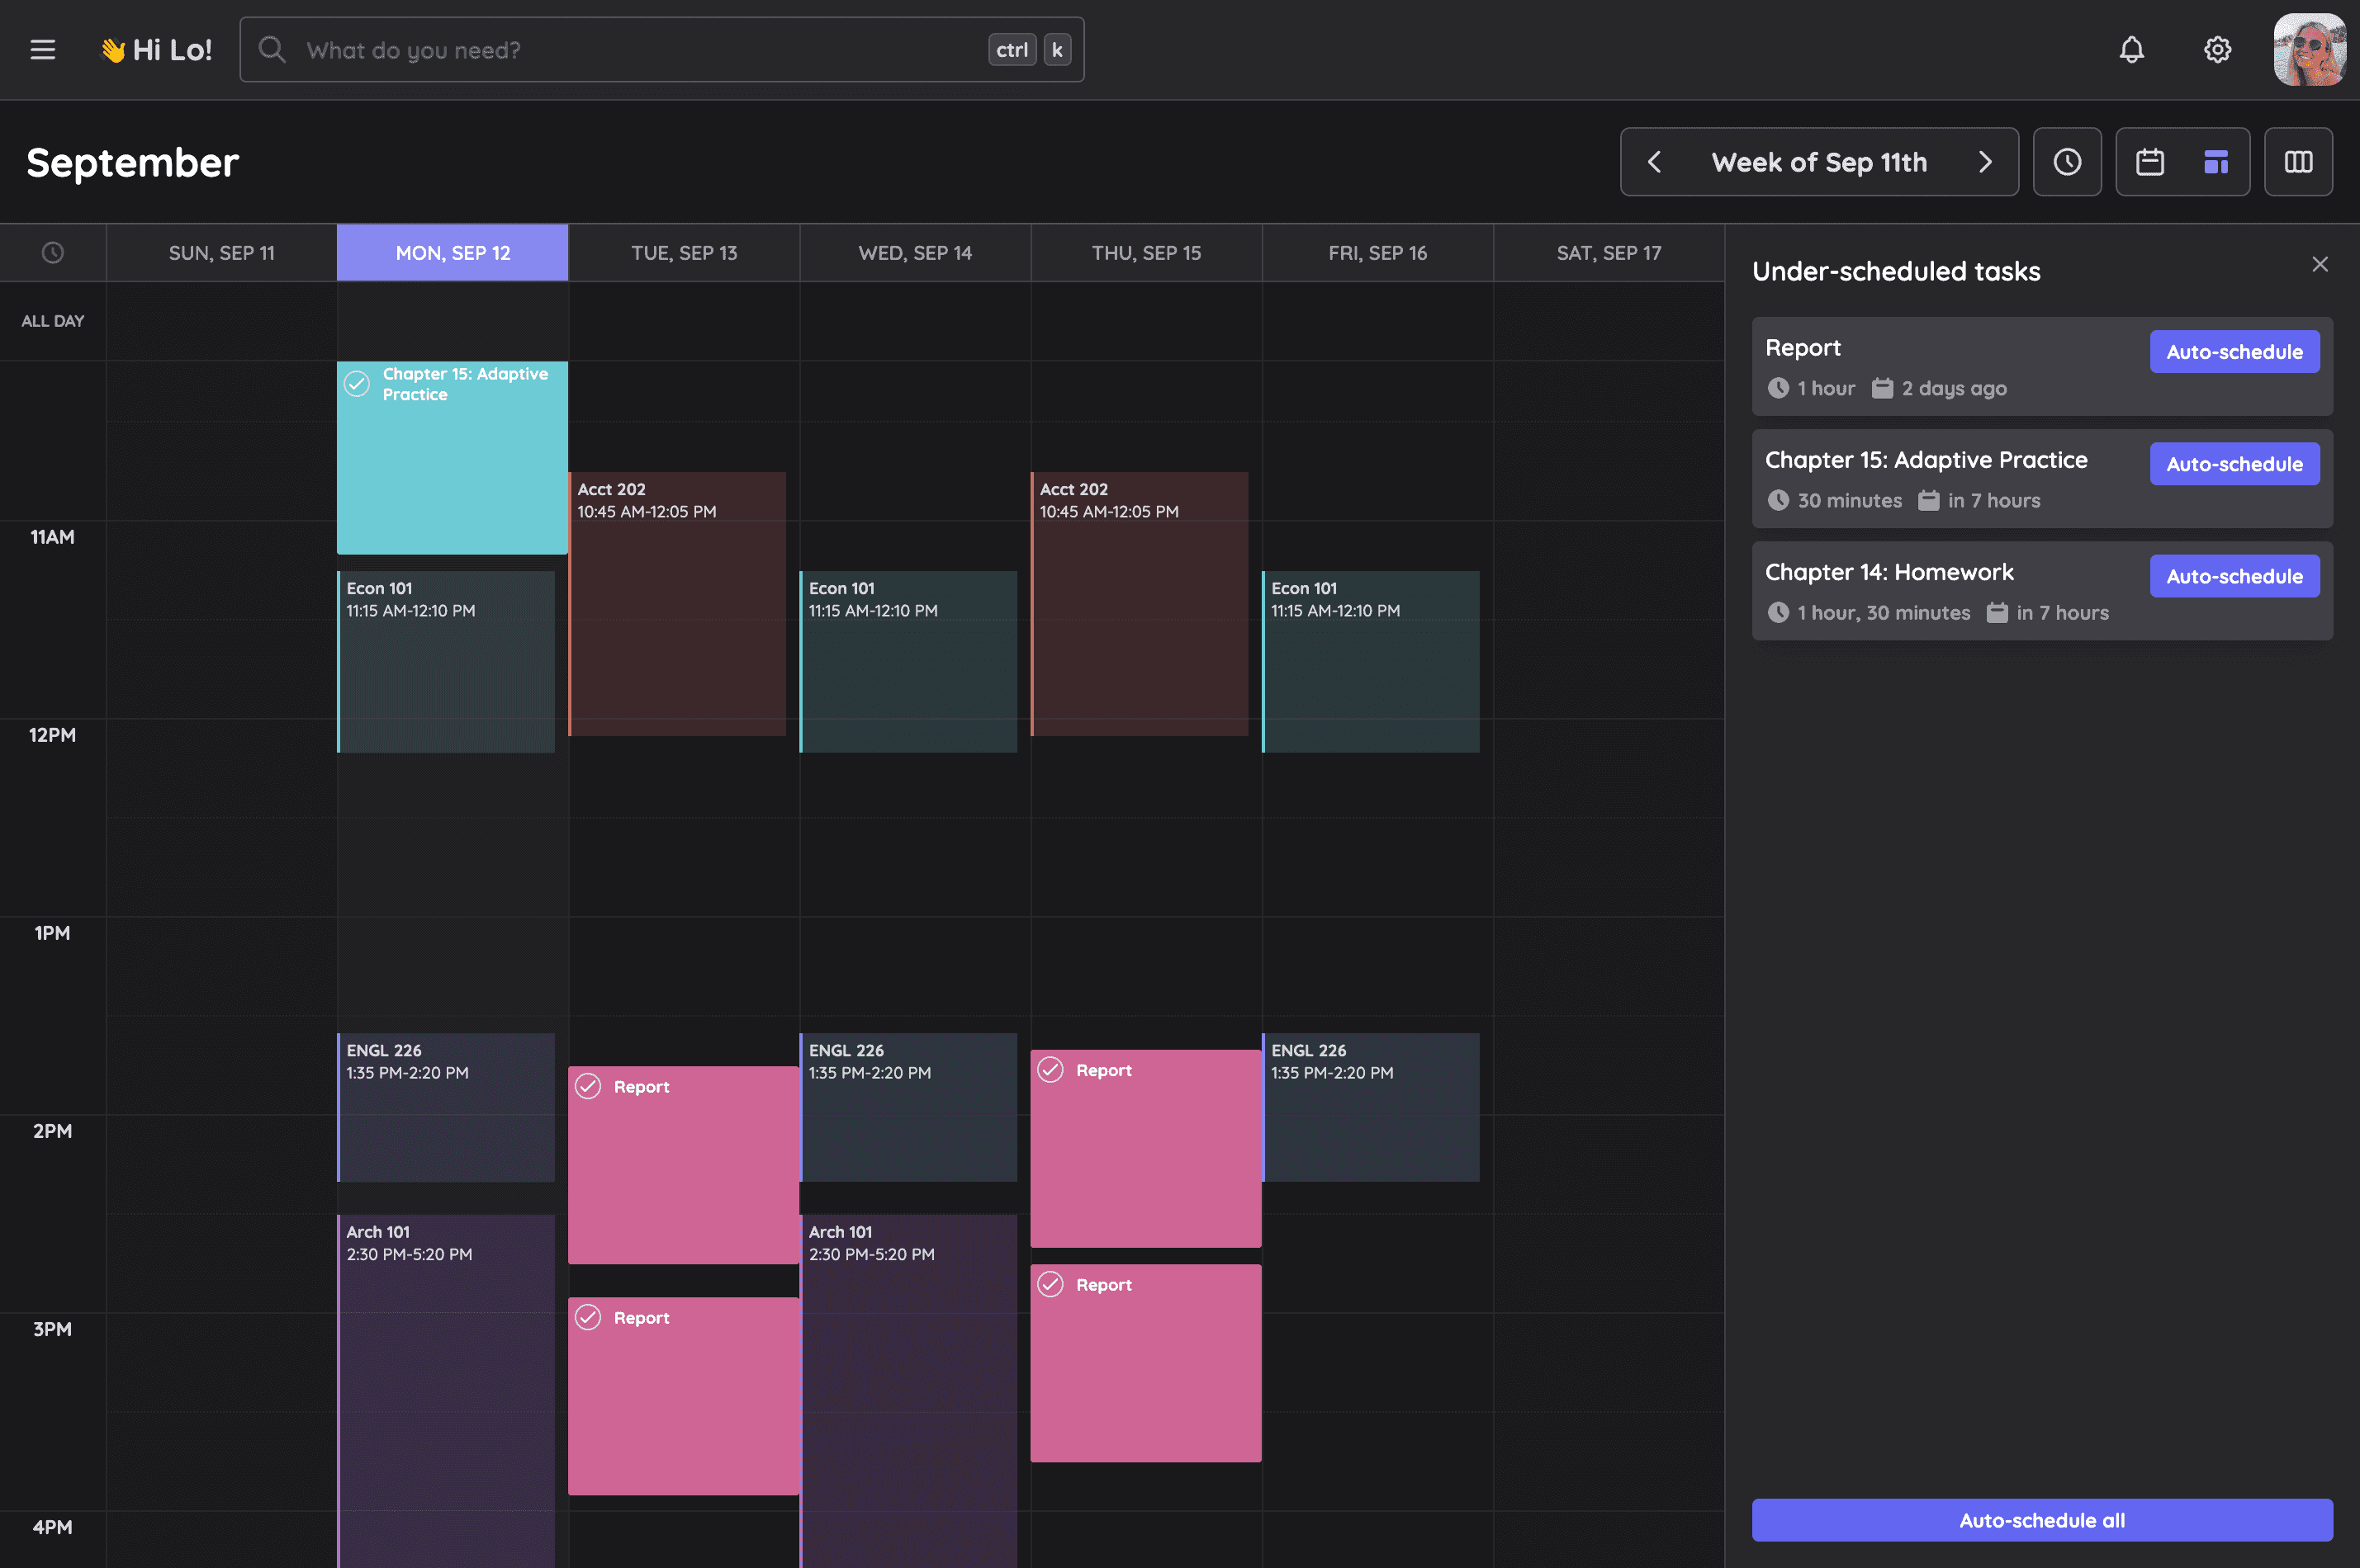This screenshot has height=1568, width=2360.
Task: Open the Week of Sep 11th selector
Action: pyautogui.click(x=1819, y=161)
